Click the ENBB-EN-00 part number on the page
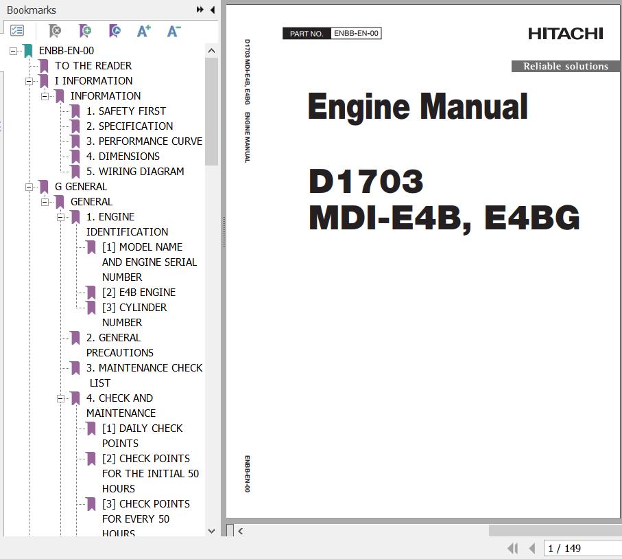This screenshot has width=622, height=559. [x=356, y=34]
